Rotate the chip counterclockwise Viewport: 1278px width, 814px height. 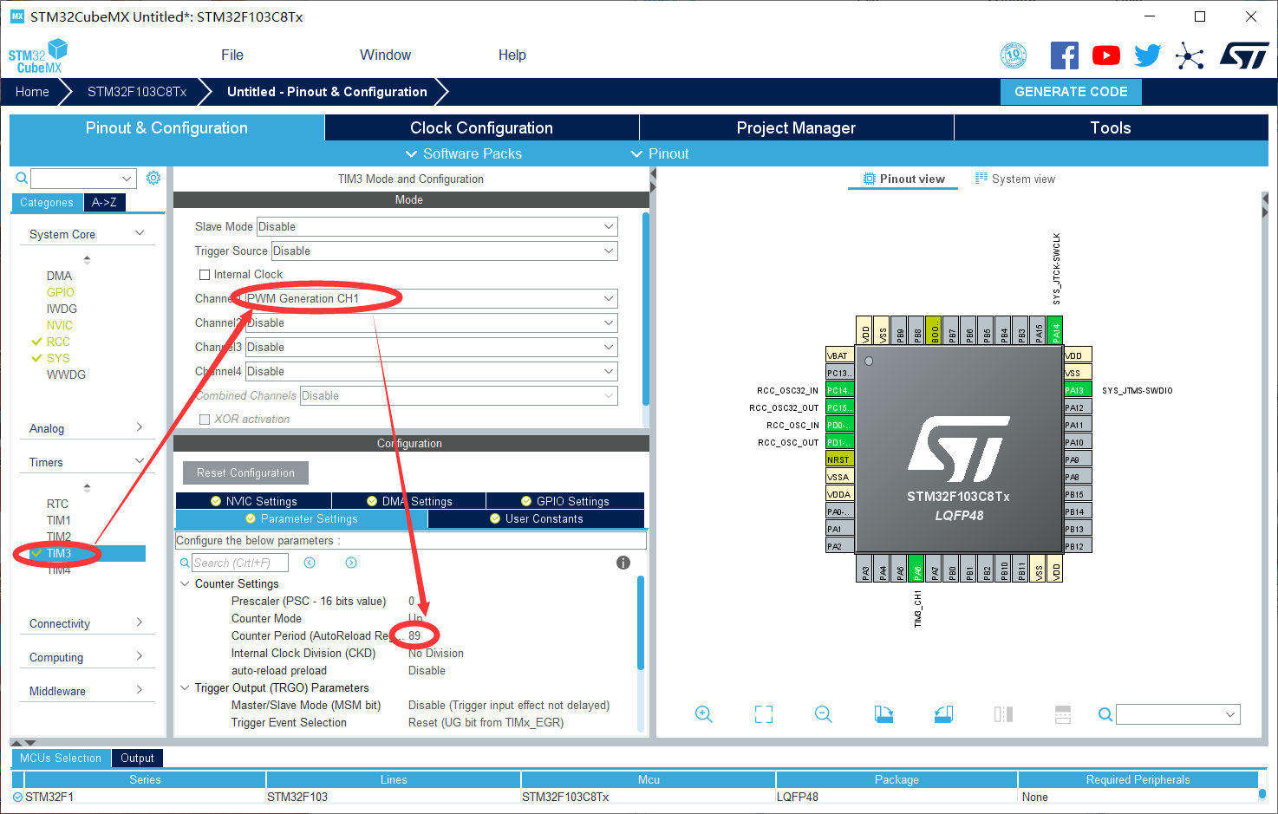point(943,713)
